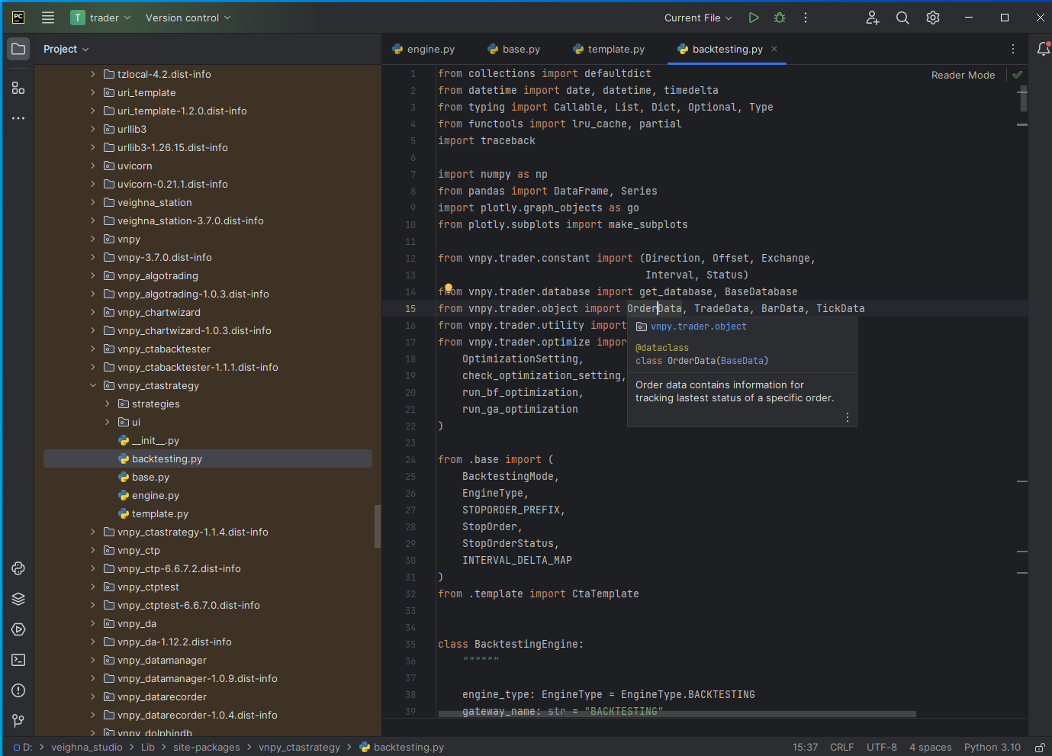Open the Python Packages layers icon
The width and height of the screenshot is (1052, 756).
[18, 599]
